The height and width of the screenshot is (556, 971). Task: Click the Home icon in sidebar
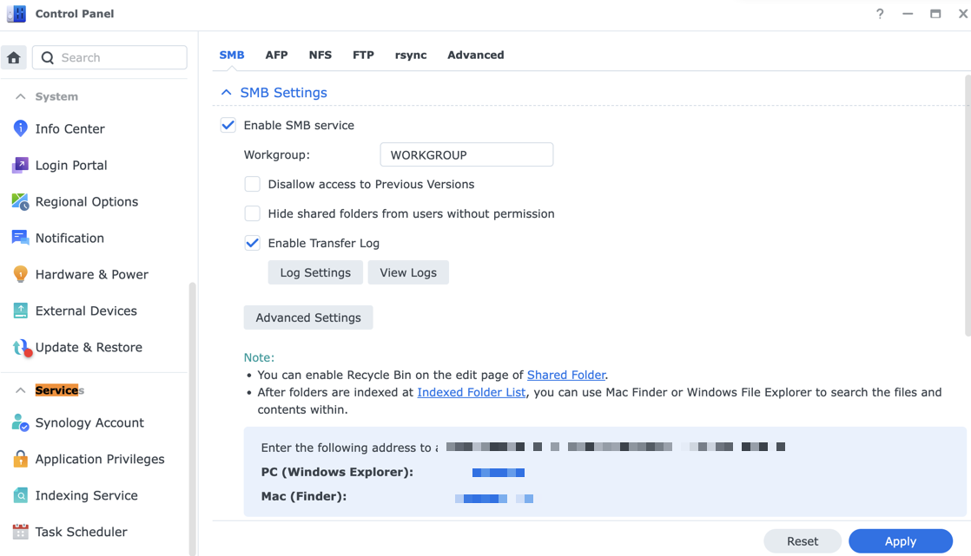(x=14, y=58)
